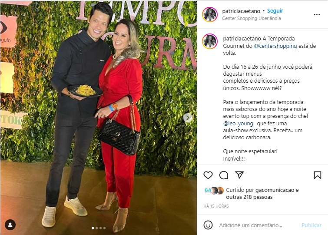Image resolution: width=328 pixels, height=235 pixels.
Task: Open the @centershopping mention
Action: tap(275, 46)
